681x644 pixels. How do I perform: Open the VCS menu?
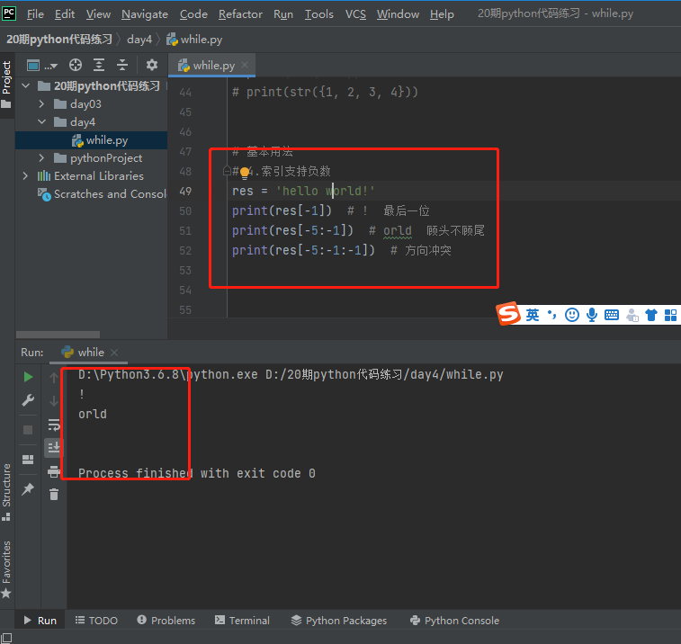[355, 14]
